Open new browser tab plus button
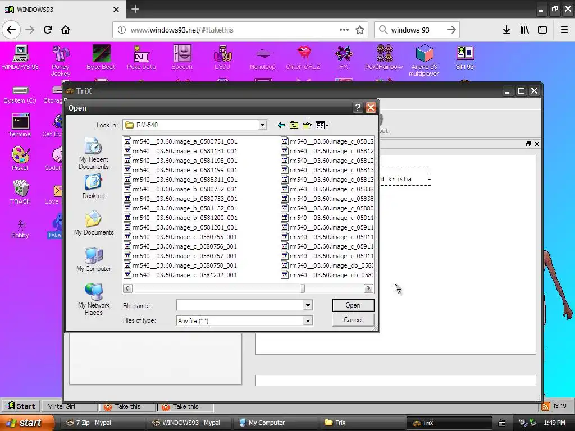The image size is (575, 431). tap(135, 9)
